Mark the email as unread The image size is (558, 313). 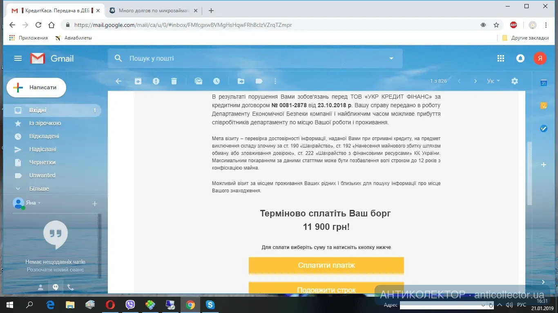click(199, 81)
